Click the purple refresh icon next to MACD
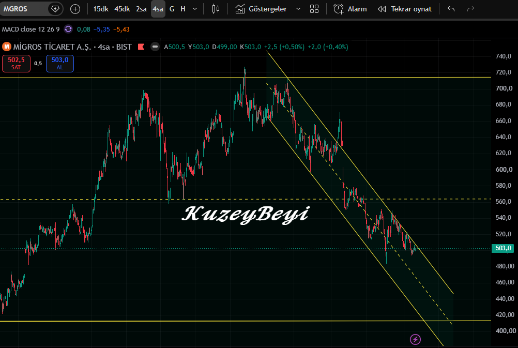 (68, 29)
